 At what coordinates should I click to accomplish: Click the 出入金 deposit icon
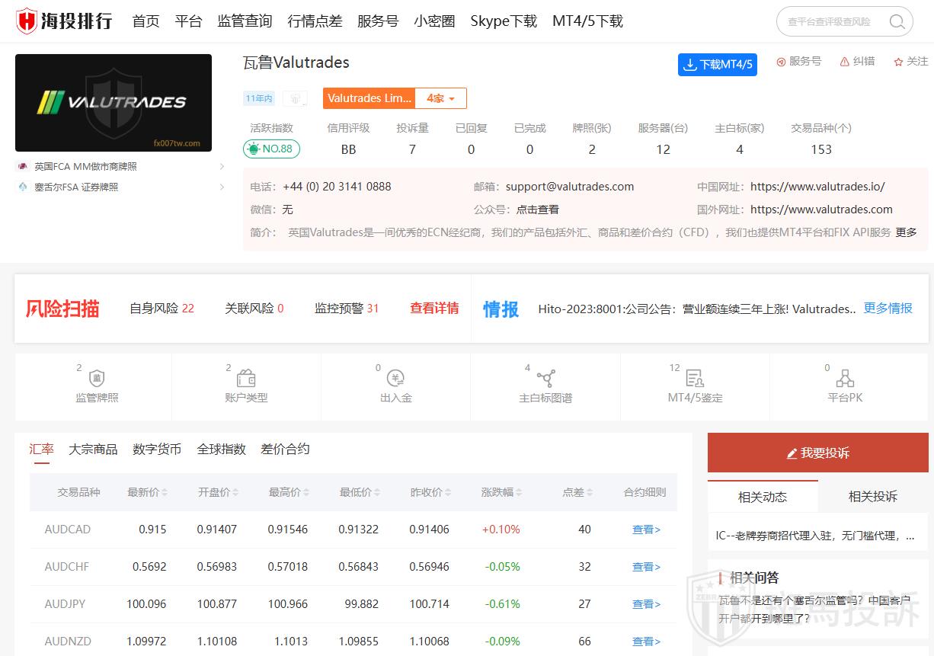[x=395, y=379]
